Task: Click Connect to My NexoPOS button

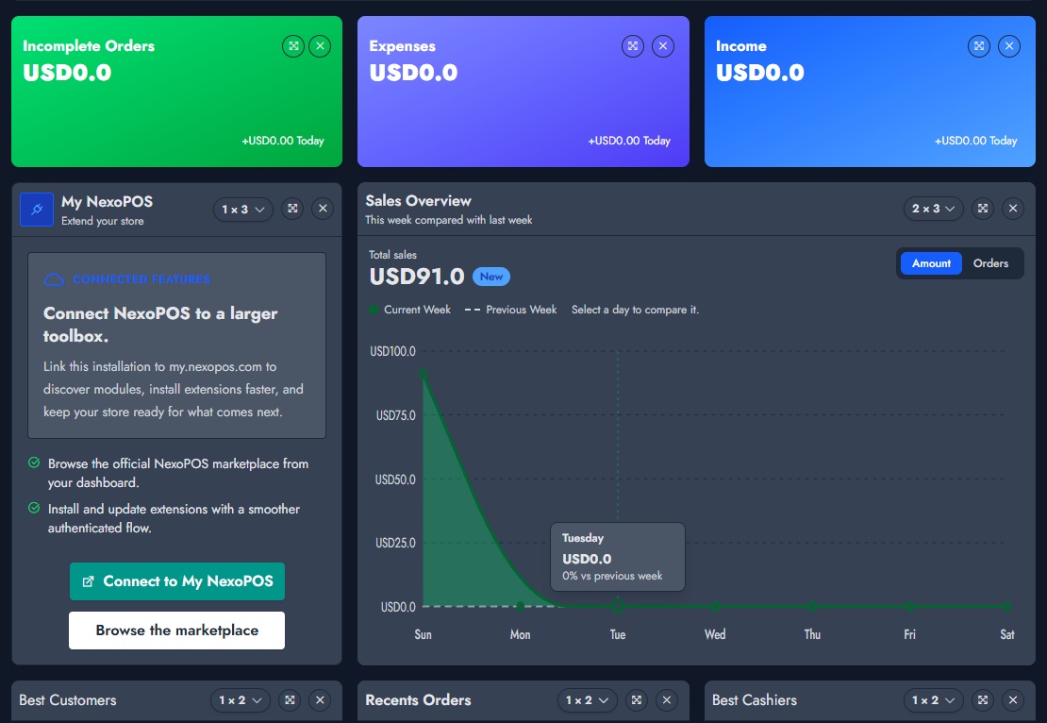Action: (177, 581)
